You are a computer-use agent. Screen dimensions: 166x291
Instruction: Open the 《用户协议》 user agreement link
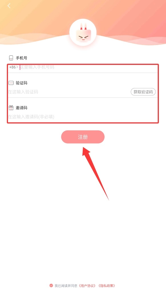pyautogui.click(x=88, y=286)
